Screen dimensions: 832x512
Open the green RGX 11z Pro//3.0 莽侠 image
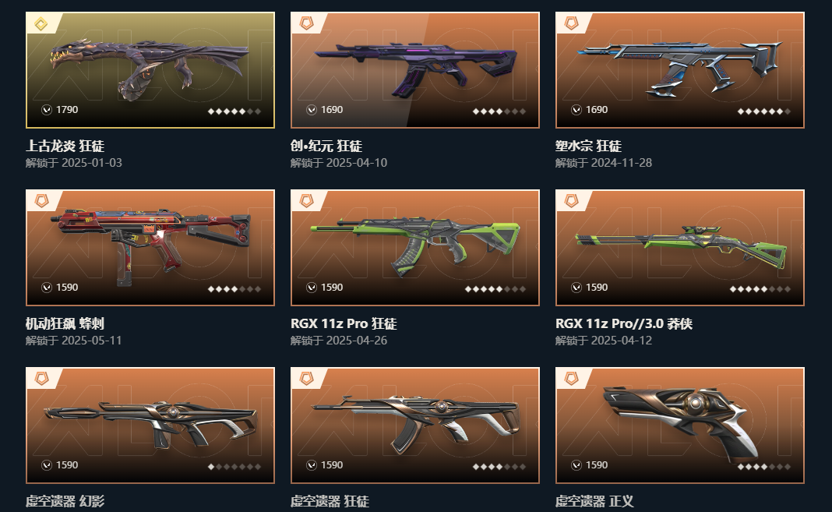(680, 248)
